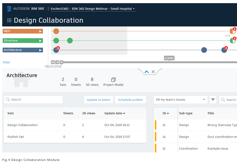Viewport: 237px width, 165px height.
Task: Open the project selector dropdown
Action: coord(134,9)
